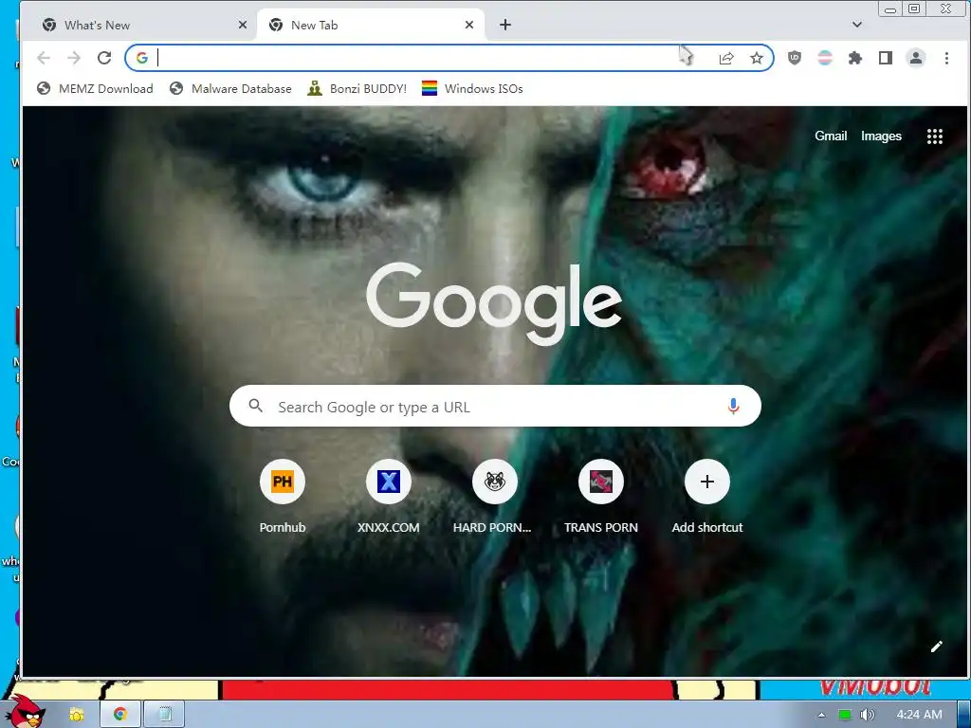Viewport: 971px width, 728px height.
Task: Open the Malware Database bookmark
Action: pyautogui.click(x=230, y=88)
